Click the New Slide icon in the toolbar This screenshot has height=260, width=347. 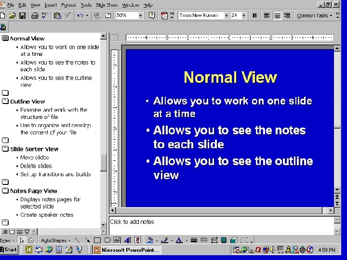(108, 15)
